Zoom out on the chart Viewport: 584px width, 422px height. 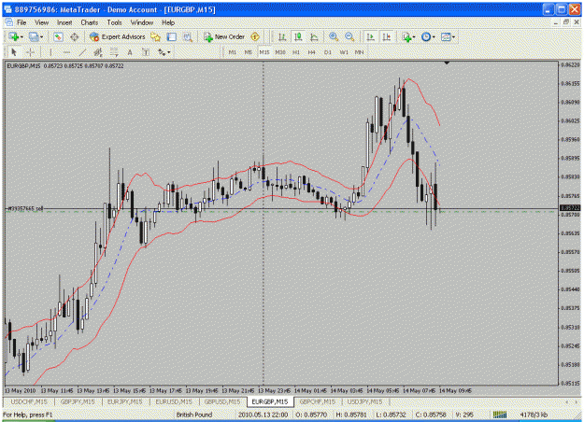coord(349,36)
